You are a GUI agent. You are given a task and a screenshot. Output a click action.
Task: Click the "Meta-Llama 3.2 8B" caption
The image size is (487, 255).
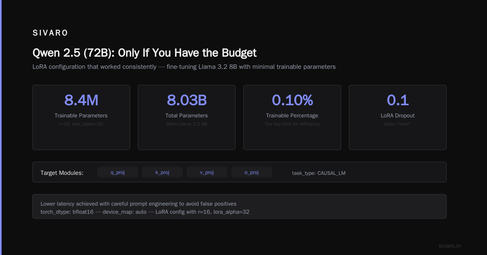[187, 124]
